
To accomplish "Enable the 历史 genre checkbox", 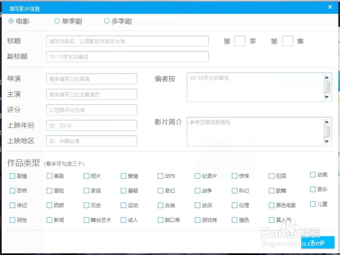I will (86, 205).
